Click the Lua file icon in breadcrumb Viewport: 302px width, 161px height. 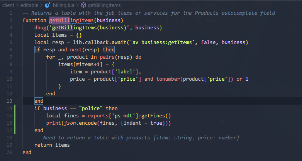click(47, 5)
